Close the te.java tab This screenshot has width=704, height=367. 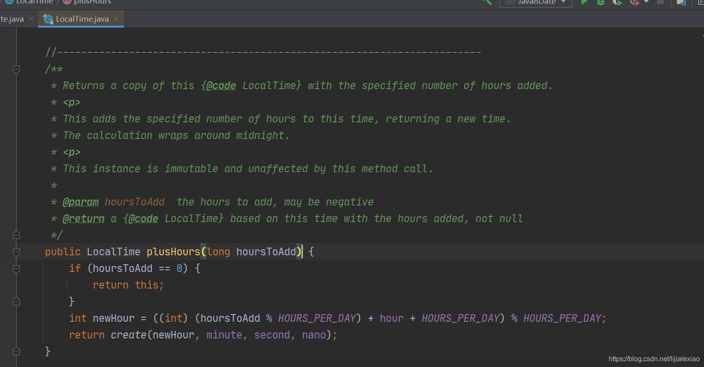pyautogui.click(x=31, y=19)
